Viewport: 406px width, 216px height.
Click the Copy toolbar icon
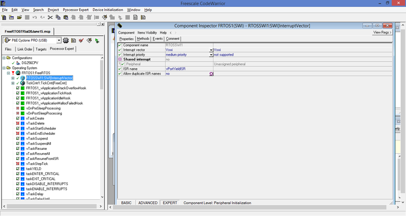pyautogui.click(x=58, y=17)
